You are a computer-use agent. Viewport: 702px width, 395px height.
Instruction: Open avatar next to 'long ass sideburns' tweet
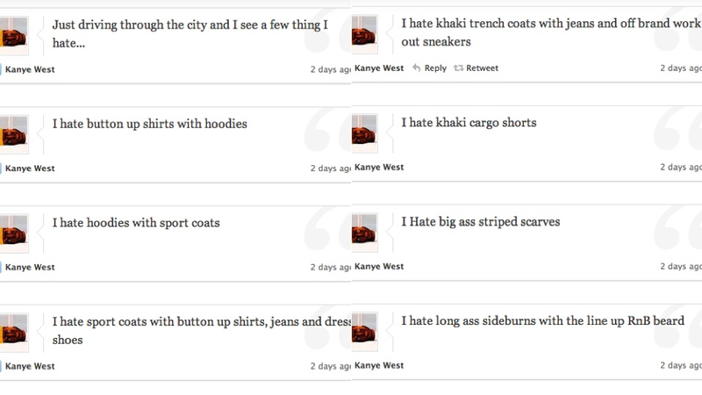click(364, 332)
